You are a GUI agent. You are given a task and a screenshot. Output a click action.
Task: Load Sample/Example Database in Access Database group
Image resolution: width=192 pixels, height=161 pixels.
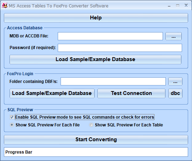click(x=95, y=59)
